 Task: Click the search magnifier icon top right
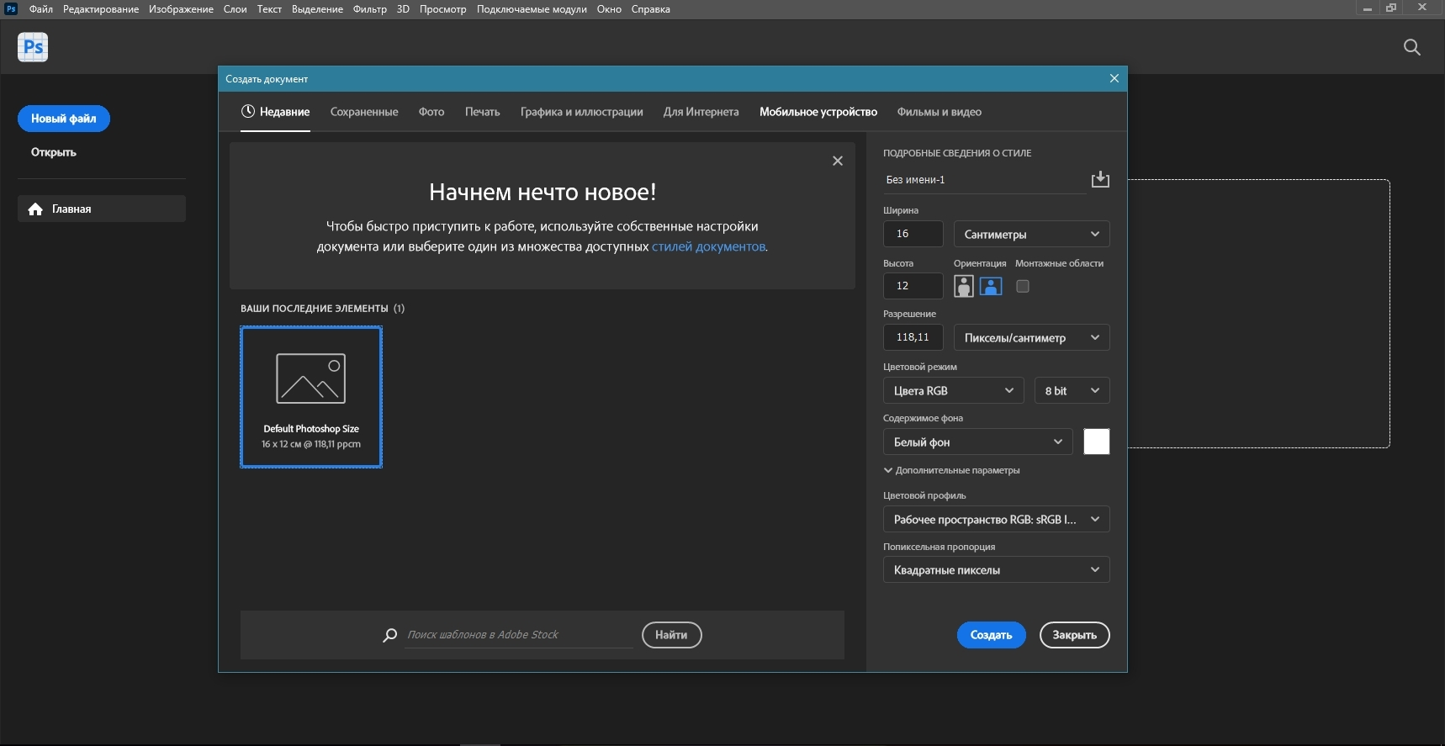tap(1411, 47)
